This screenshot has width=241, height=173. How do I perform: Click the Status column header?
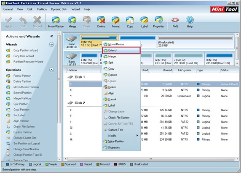[229, 70]
